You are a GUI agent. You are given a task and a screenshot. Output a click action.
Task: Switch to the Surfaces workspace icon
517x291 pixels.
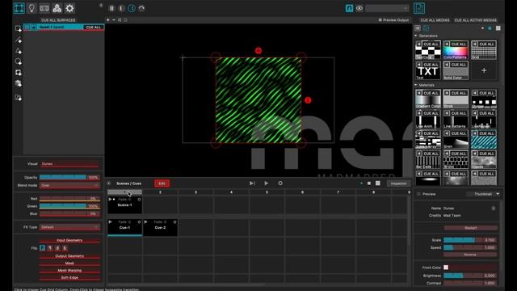[19, 8]
